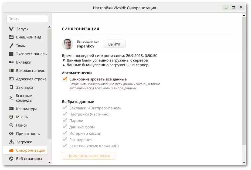Screen dimensions: 251x170
Task: Click the Автоматически heading
Action: coord(77,73)
